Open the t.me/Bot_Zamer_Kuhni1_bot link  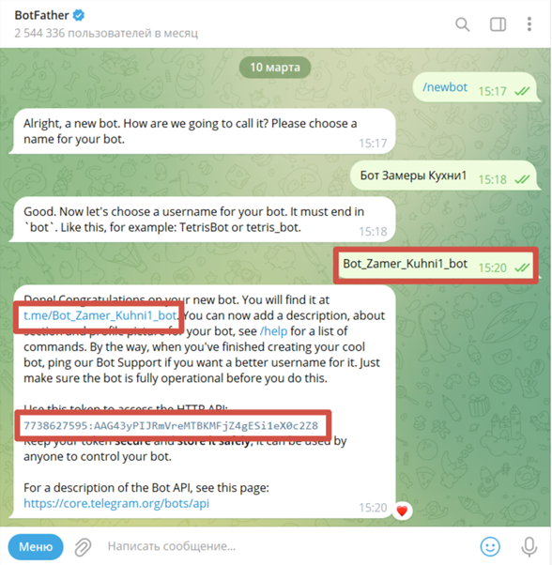(100, 315)
